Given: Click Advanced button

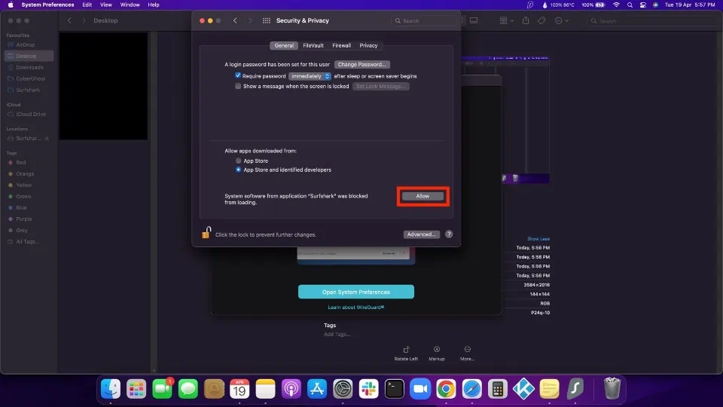Looking at the screenshot, I should coord(422,234).
